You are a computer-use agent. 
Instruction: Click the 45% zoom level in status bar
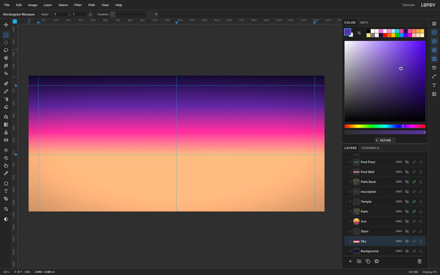(x=6, y=272)
